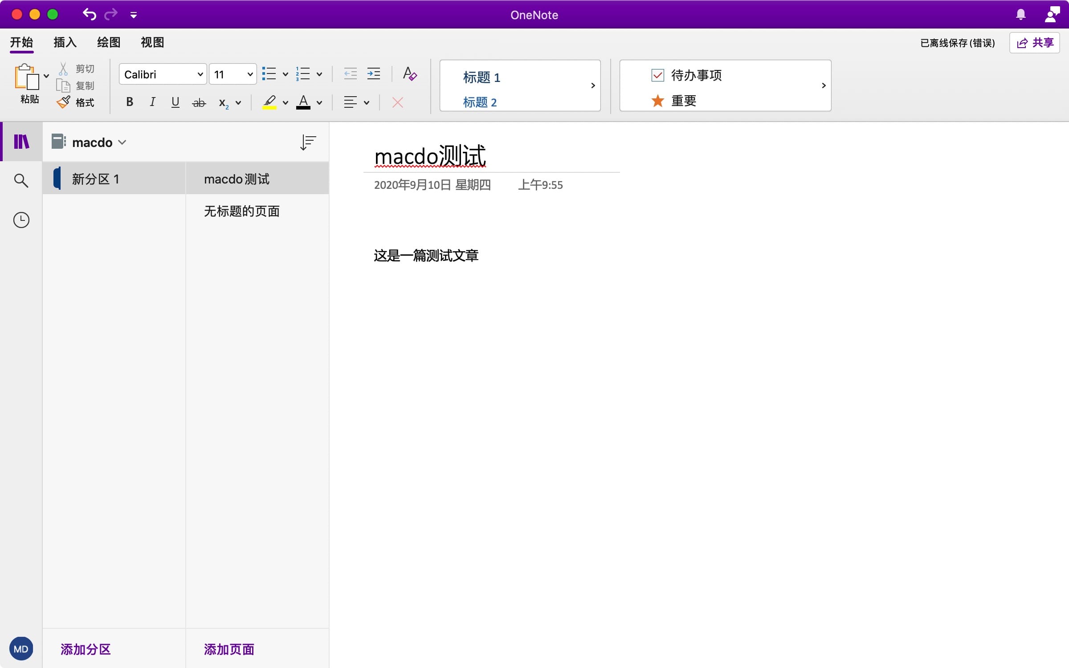
Task: Expand the subscript/superscript dropdown arrow
Action: pyautogui.click(x=238, y=103)
